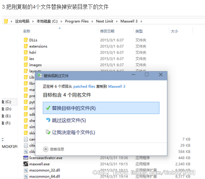Screen dimensions: 205x179
Task: Expand arrow after Maxwell 3 breadcrumb
Action: (141, 21)
